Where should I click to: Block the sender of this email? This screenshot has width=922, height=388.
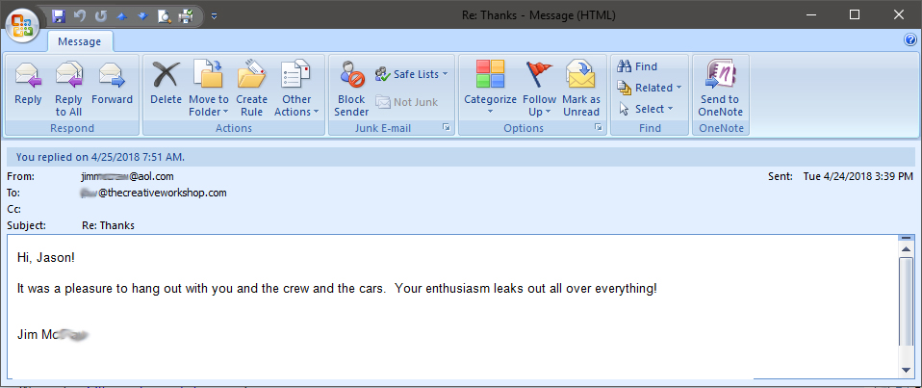click(351, 76)
